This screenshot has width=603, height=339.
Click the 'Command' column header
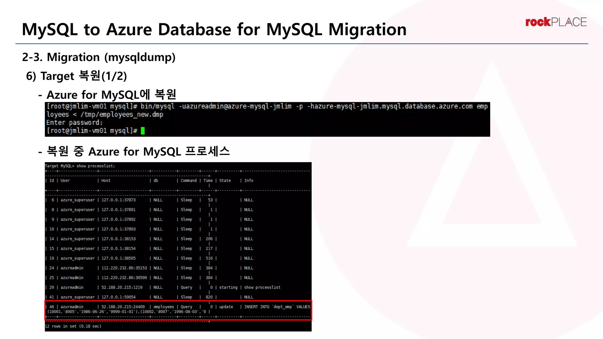pyautogui.click(x=188, y=181)
